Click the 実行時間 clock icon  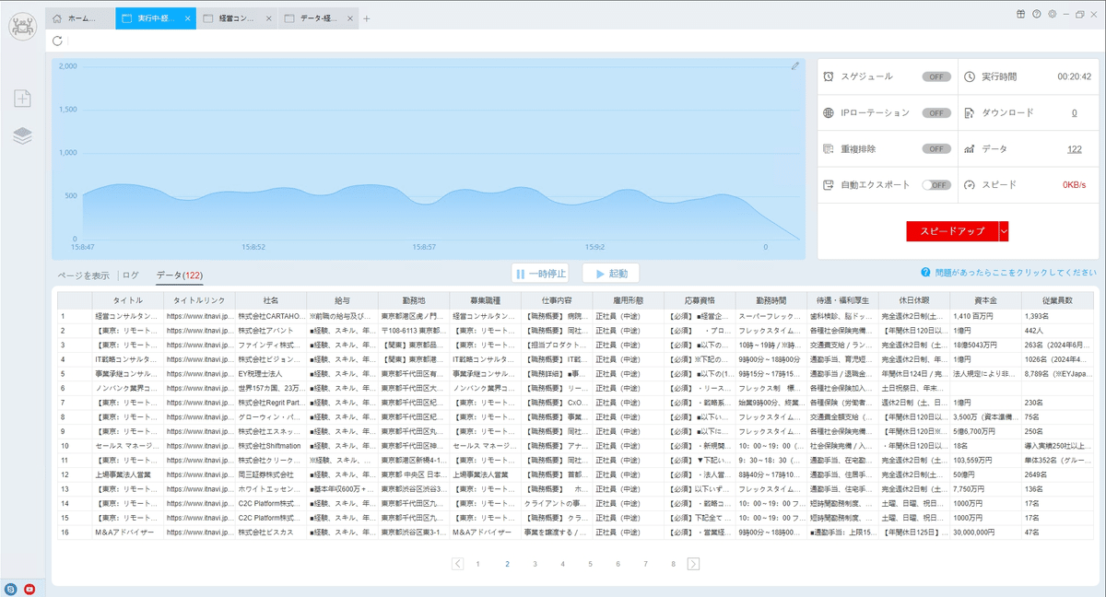pyautogui.click(x=969, y=76)
